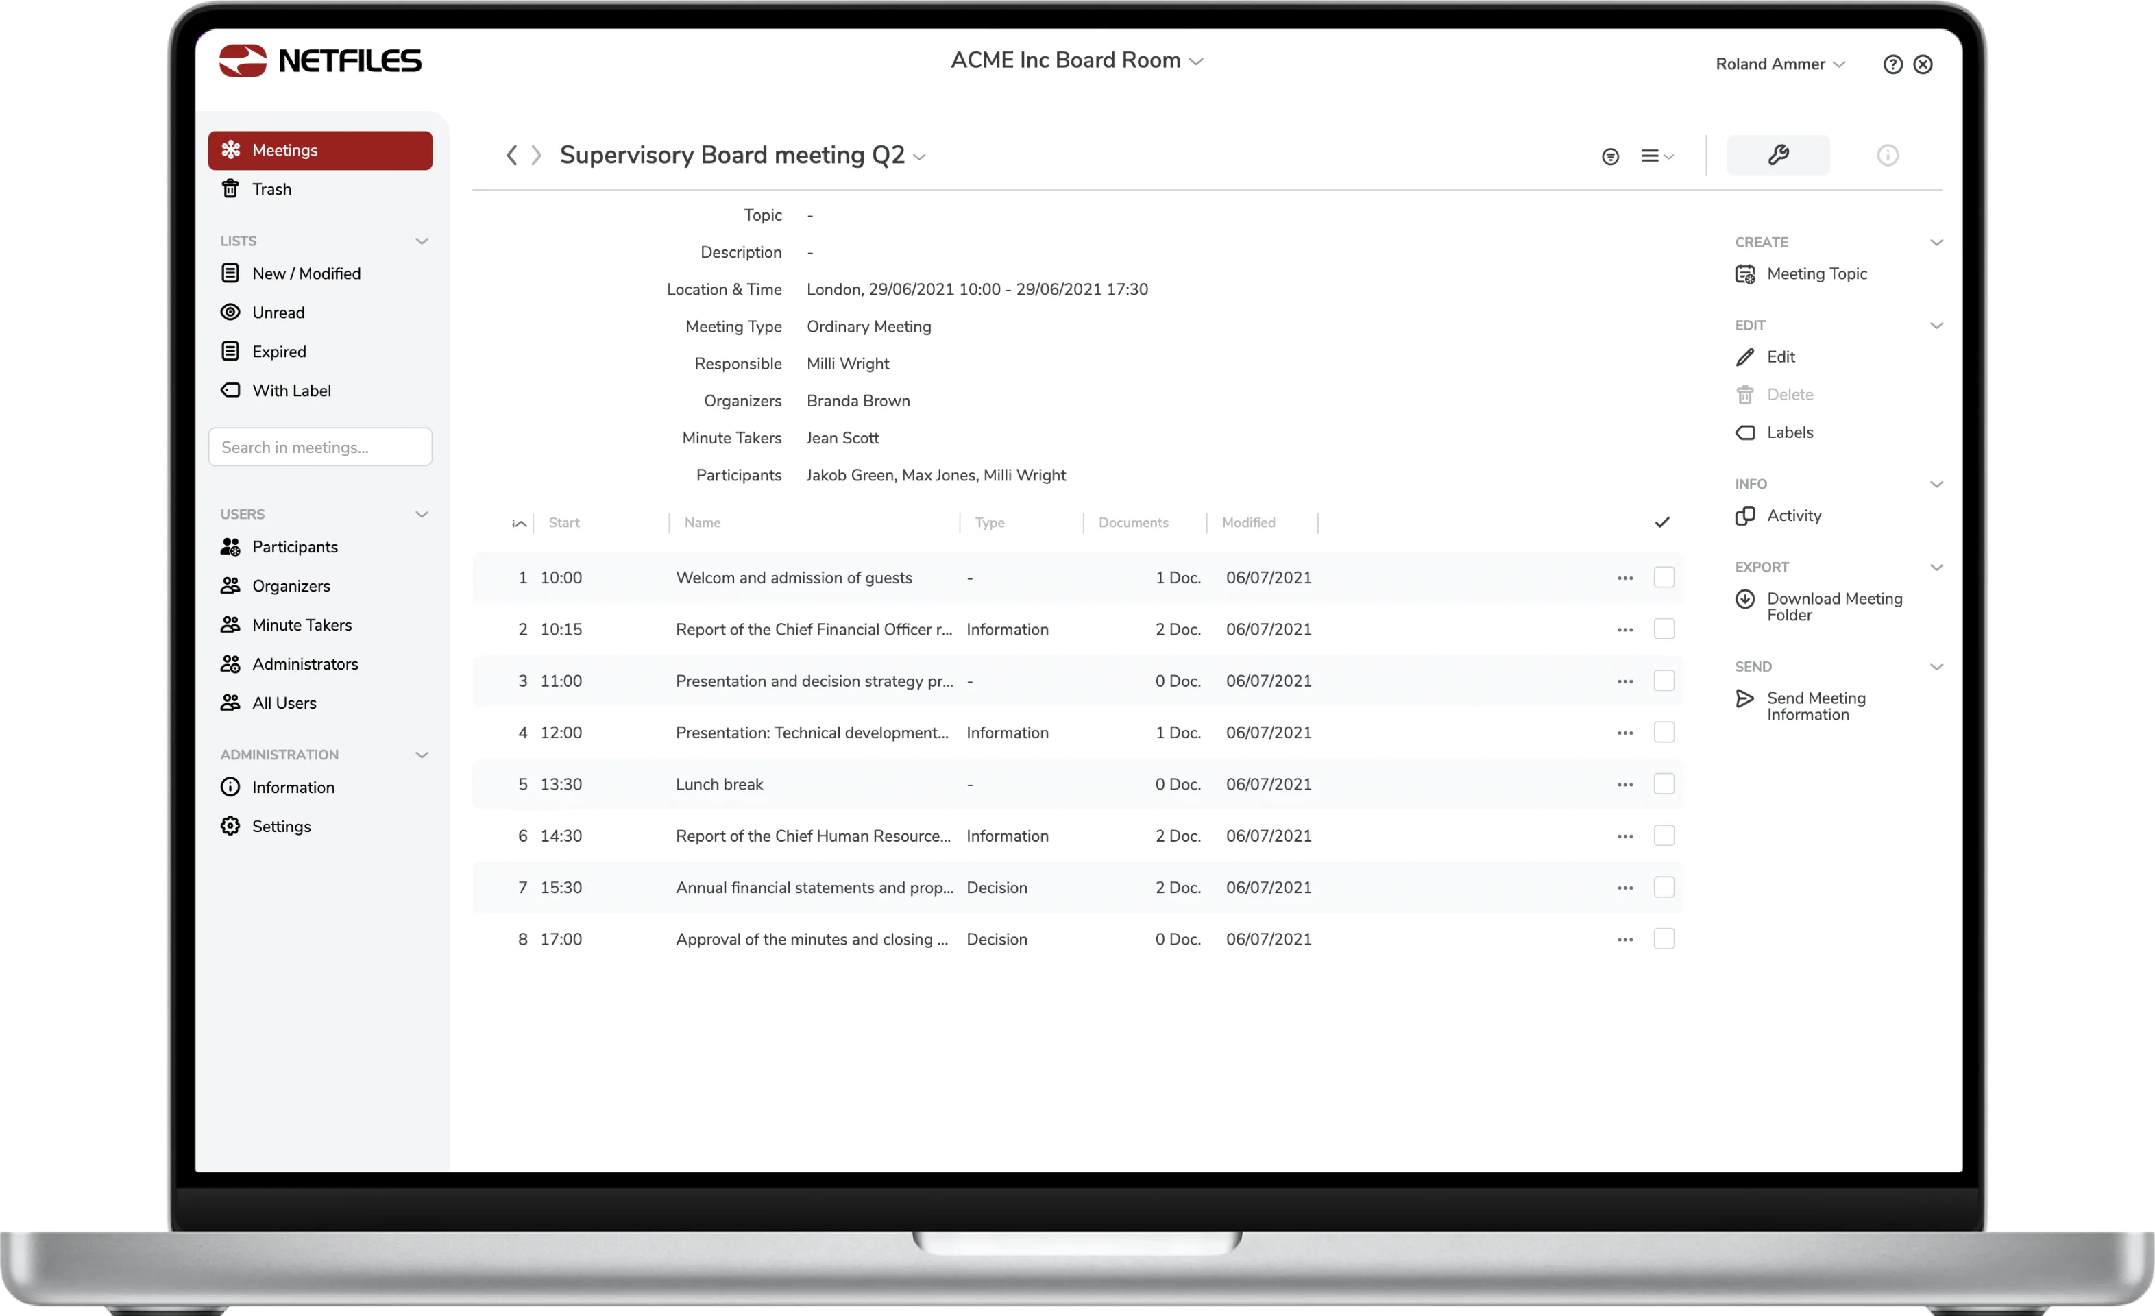Viewport: 2155px width, 1316px height.
Task: Click the Search in meetings field
Action: pos(320,447)
